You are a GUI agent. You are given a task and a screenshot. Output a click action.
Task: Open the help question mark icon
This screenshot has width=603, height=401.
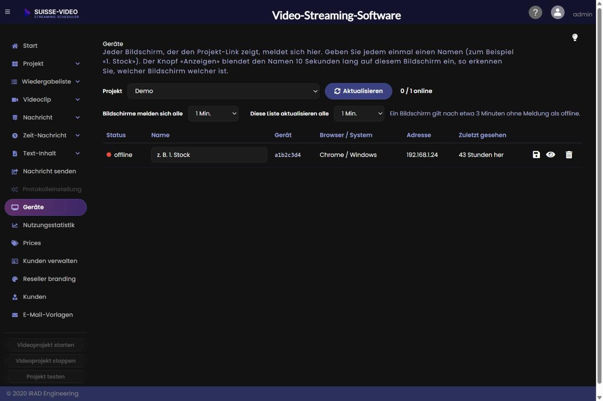(x=535, y=12)
